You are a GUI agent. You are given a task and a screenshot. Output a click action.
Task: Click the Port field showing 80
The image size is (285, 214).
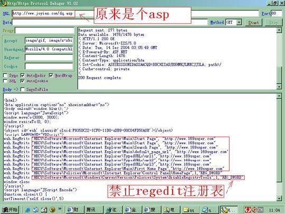[x=276, y=13]
